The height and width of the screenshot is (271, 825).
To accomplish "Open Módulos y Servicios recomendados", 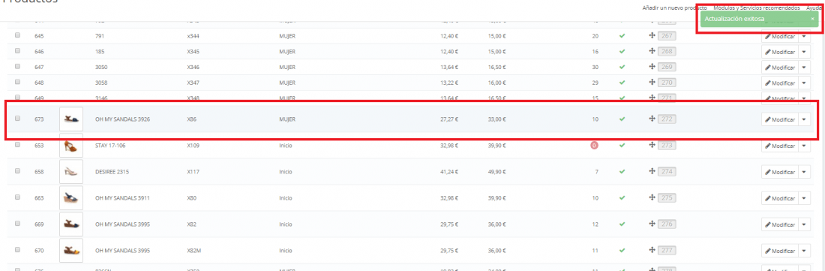I will click(x=757, y=8).
